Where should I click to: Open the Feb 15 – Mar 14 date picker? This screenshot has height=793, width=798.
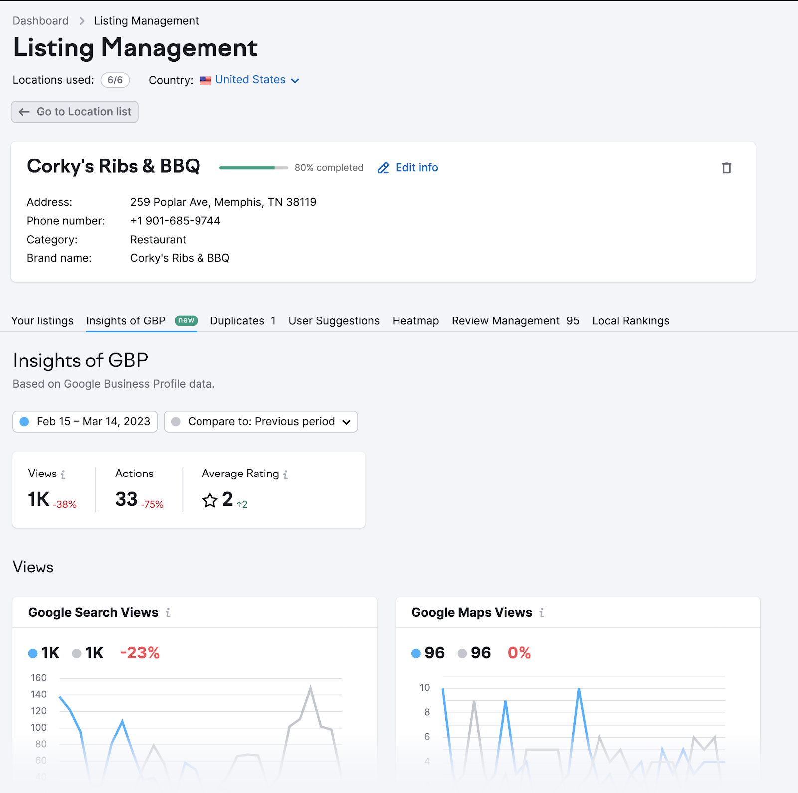tap(85, 422)
